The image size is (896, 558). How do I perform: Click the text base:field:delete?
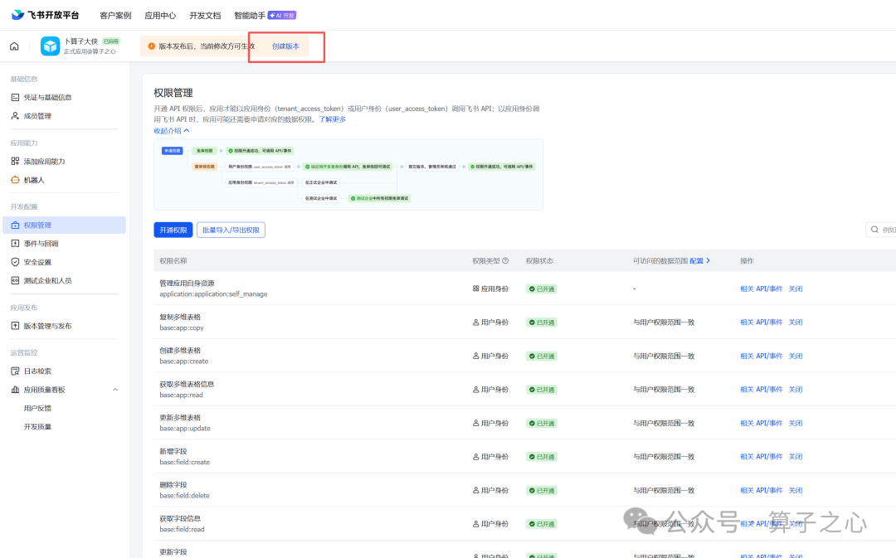pyautogui.click(x=184, y=496)
